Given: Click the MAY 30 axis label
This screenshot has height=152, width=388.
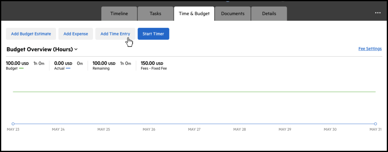Looking at the screenshot, I should click(x=330, y=129).
